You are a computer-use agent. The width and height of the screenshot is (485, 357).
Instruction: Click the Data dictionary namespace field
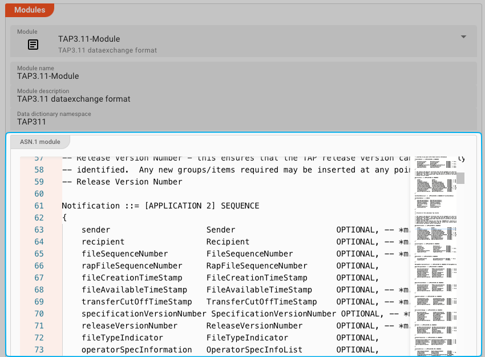[x=31, y=122]
